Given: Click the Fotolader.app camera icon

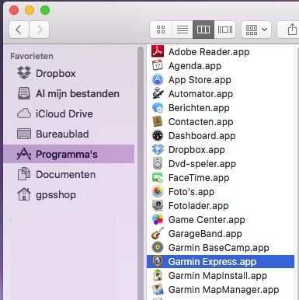Looking at the screenshot, I should [158, 205].
